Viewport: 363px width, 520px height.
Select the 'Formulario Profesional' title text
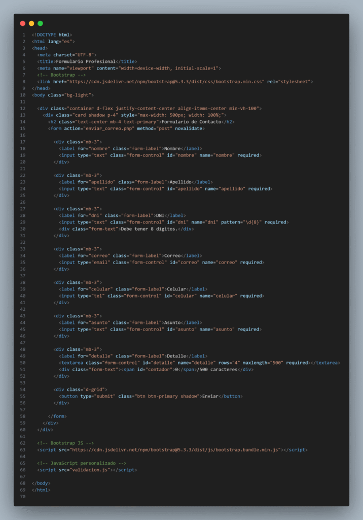point(86,61)
